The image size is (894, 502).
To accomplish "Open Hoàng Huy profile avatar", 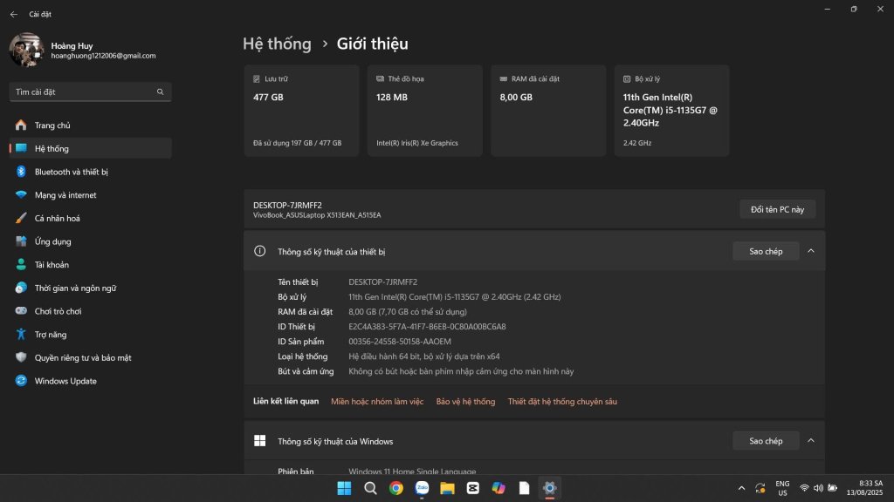I will point(26,50).
